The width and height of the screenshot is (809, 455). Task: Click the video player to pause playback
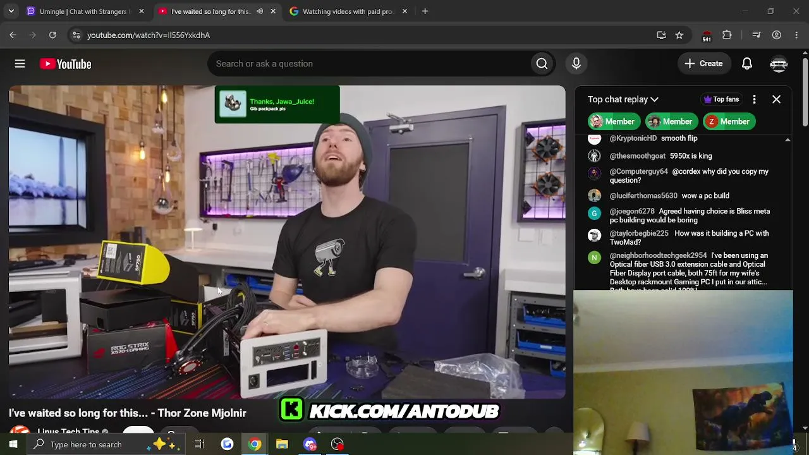(287, 242)
